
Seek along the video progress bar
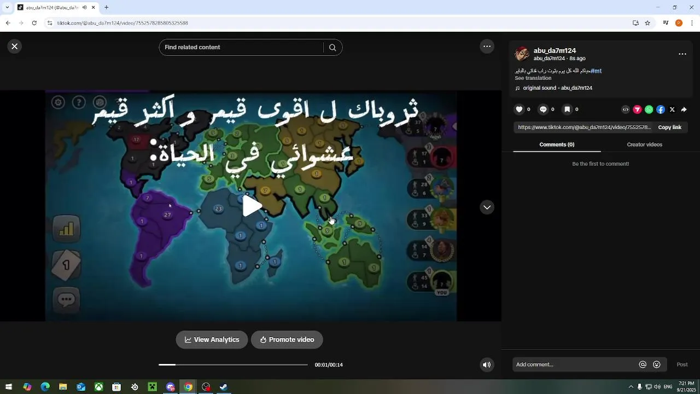point(233,364)
